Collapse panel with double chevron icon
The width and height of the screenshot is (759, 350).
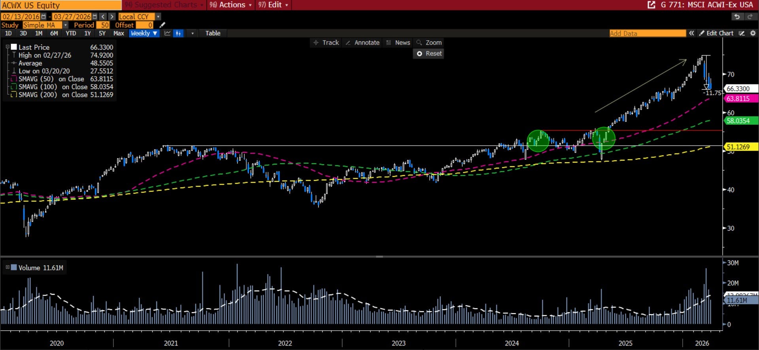tap(691, 34)
